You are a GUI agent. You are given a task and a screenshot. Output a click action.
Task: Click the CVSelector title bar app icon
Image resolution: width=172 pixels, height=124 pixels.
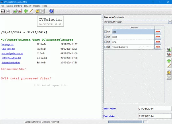[1, 2]
